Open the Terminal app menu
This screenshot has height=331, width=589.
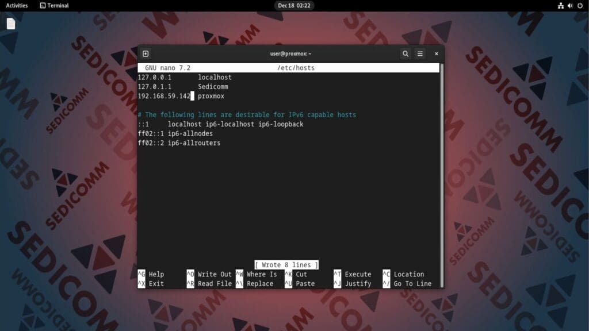click(55, 6)
